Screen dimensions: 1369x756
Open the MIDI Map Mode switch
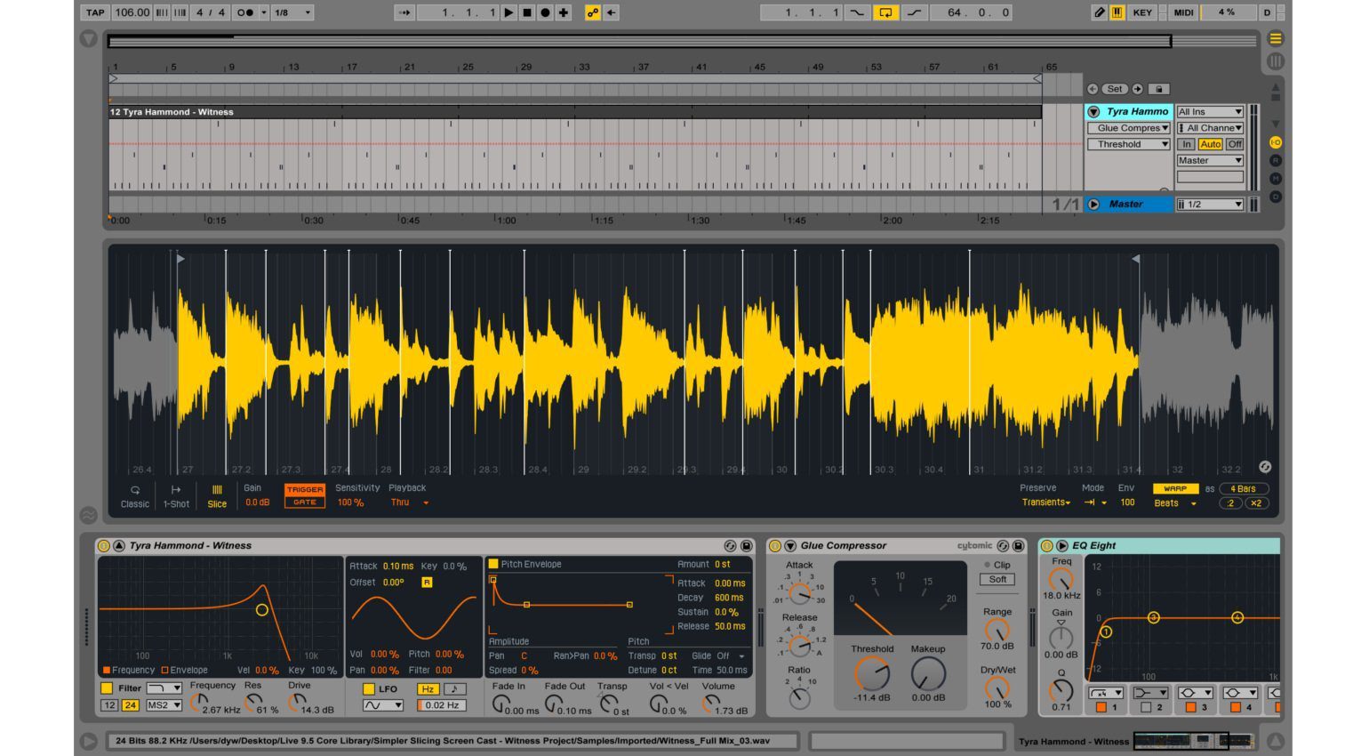[x=1183, y=12]
